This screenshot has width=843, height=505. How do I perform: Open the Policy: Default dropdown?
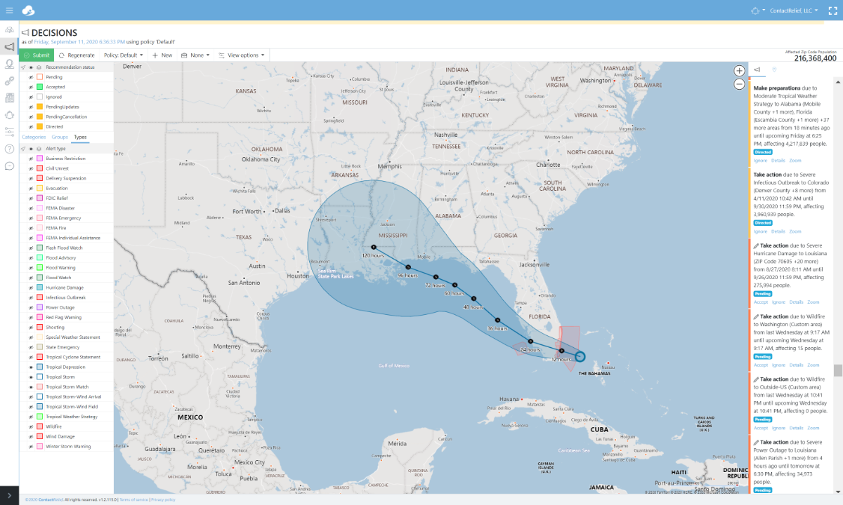click(x=124, y=55)
